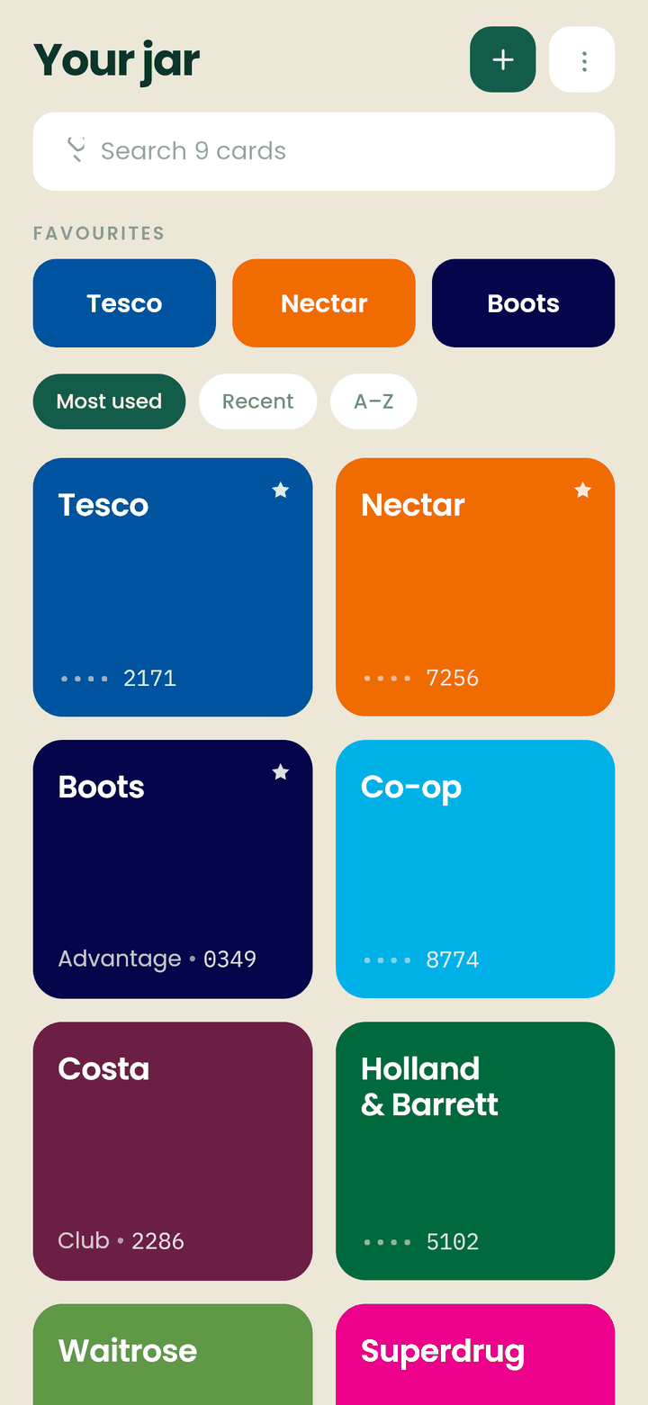Image resolution: width=648 pixels, height=1405 pixels.
Task: Open the Superdrug card
Action: point(475,1355)
